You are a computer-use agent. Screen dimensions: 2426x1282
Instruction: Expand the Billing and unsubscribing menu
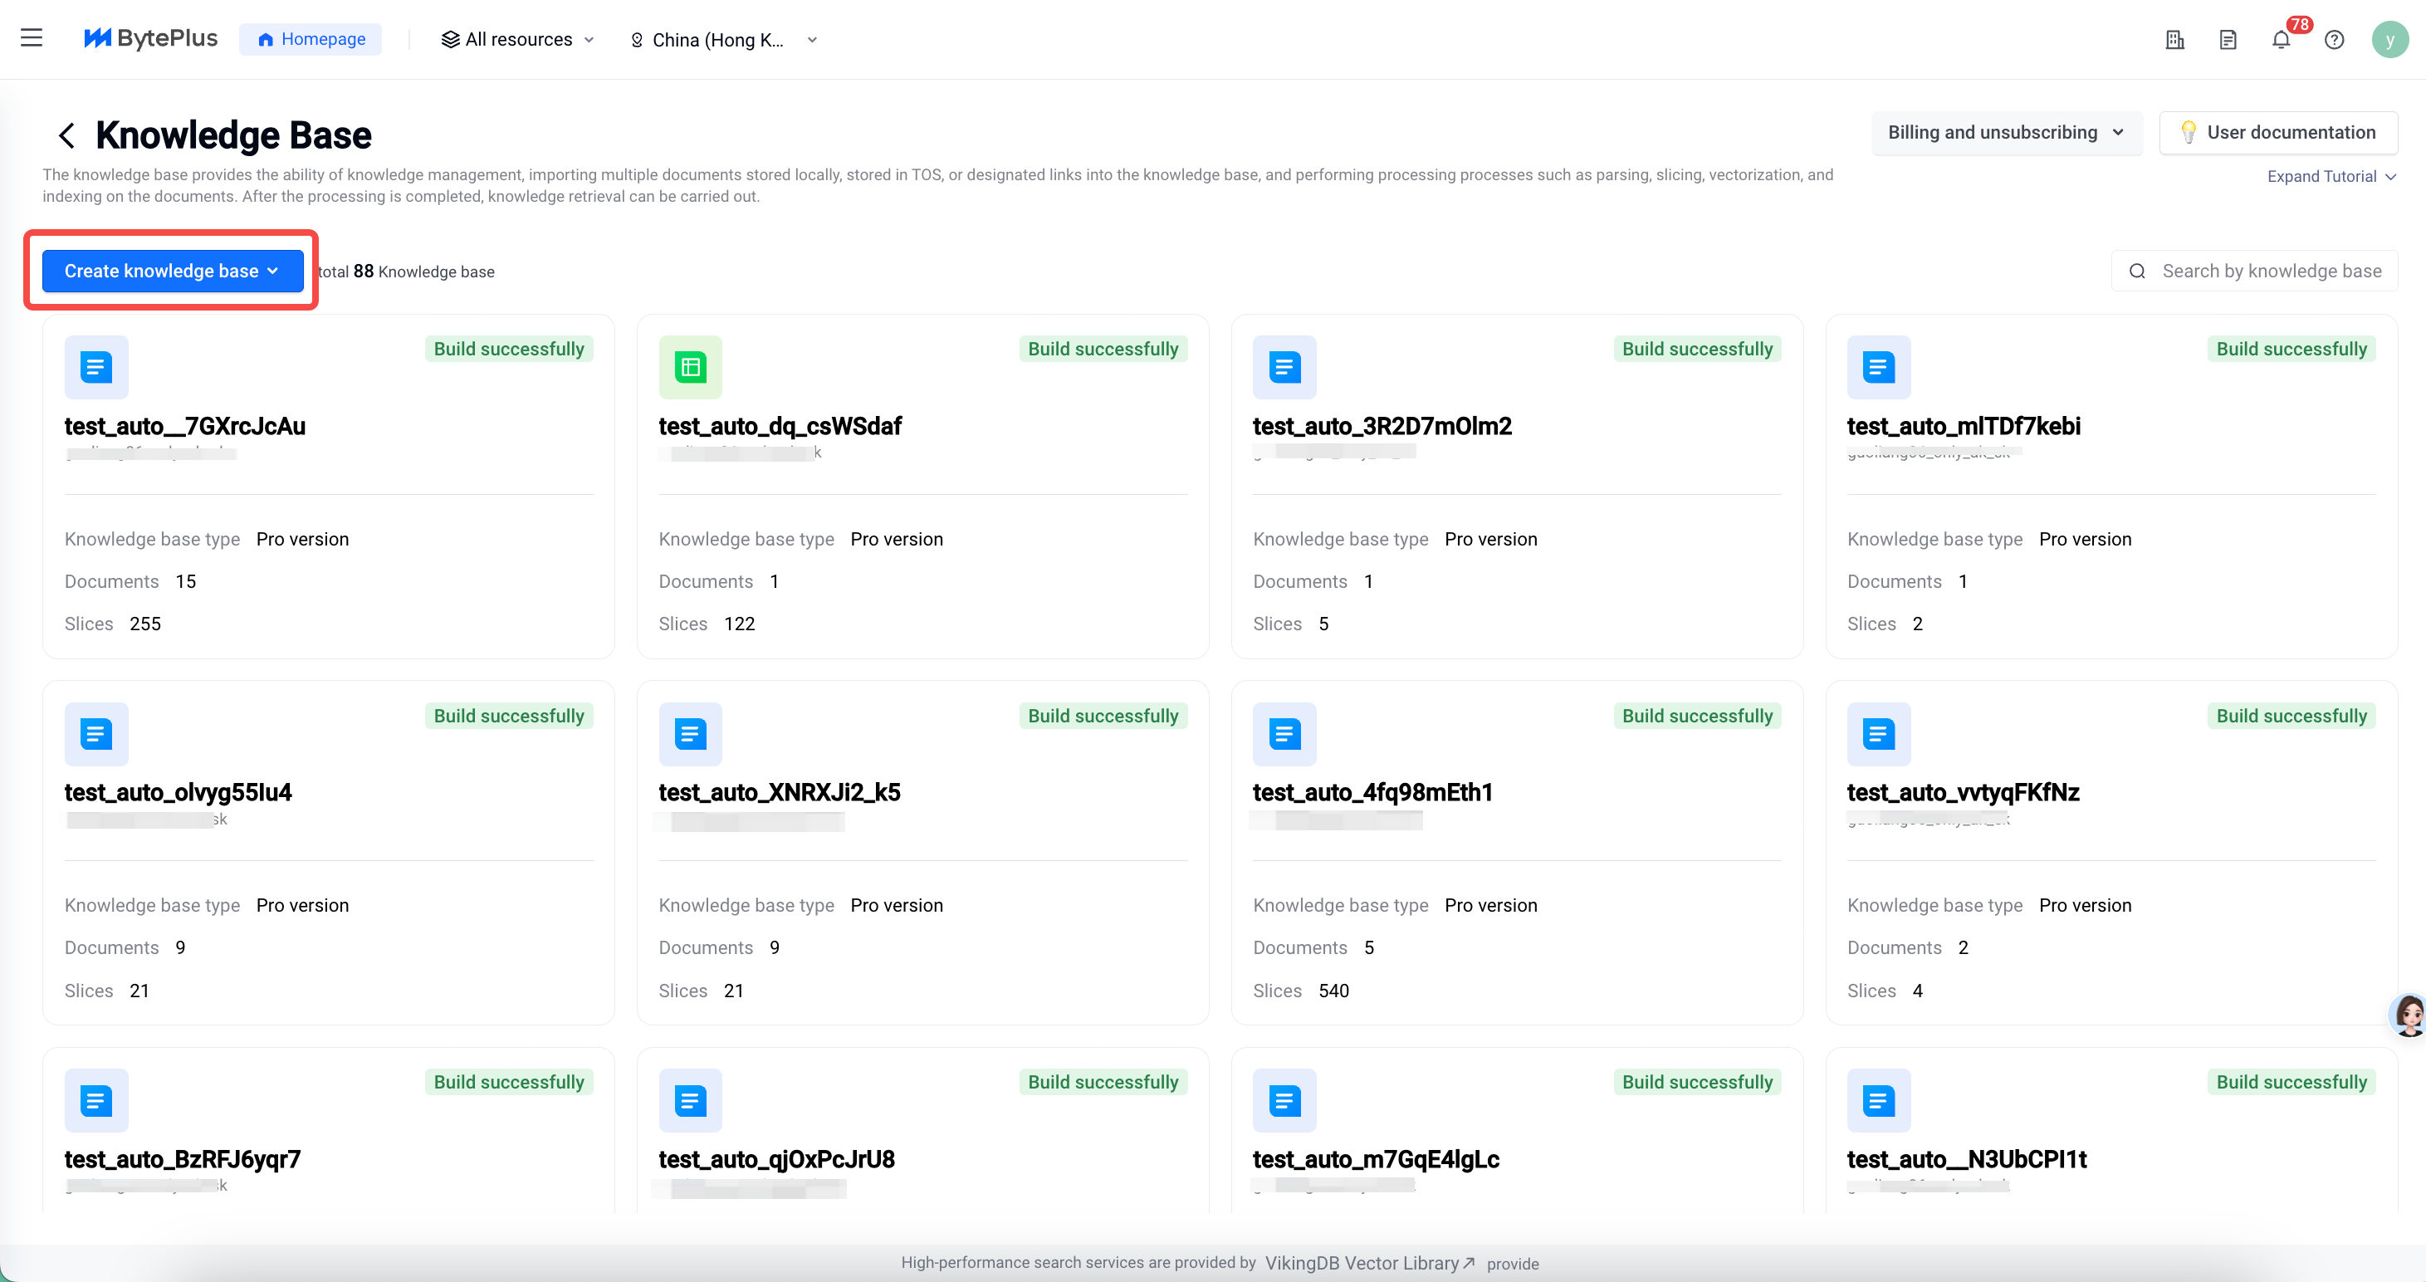point(2005,133)
